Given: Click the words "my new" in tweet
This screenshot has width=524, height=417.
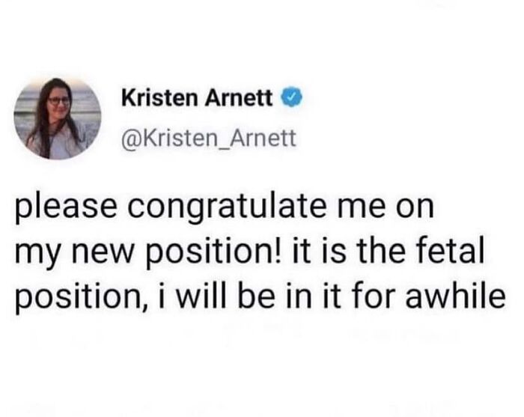Looking at the screenshot, I should pos(64,253).
